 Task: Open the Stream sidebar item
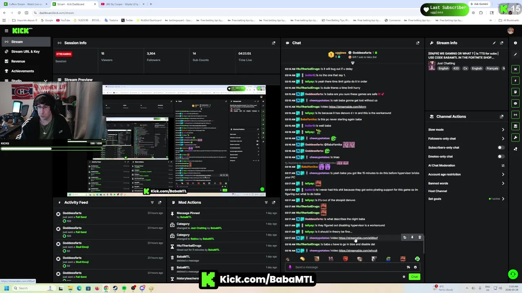click(x=25, y=42)
